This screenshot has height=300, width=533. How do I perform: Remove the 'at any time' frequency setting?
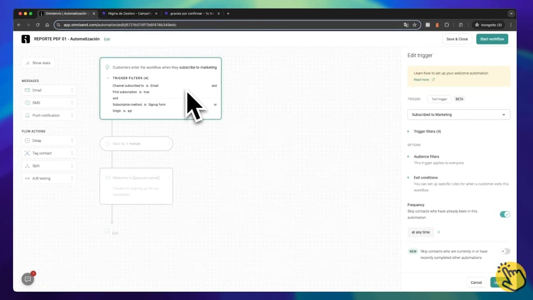438,232
